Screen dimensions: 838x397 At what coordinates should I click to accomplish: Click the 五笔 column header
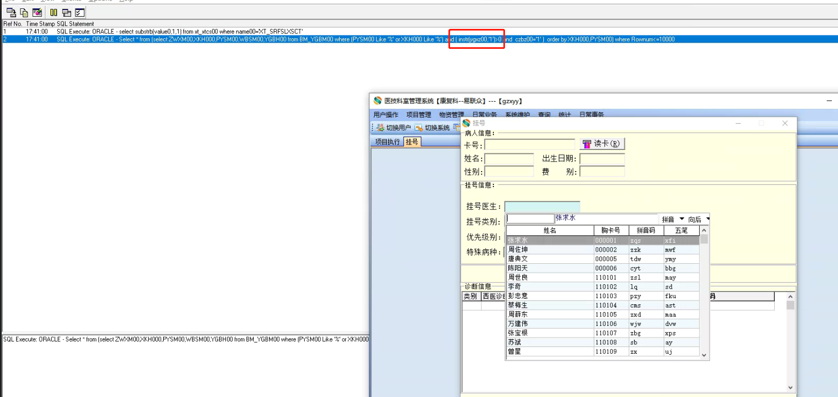(681, 230)
